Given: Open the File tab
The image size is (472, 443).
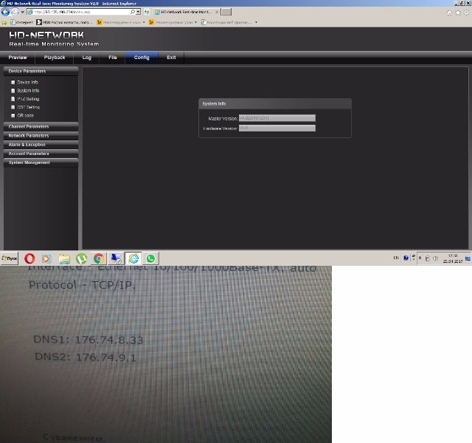Looking at the screenshot, I should [113, 58].
